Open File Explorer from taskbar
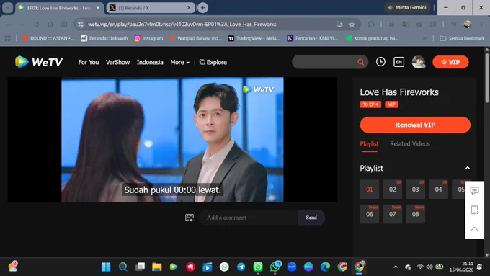This screenshot has width=490, height=276. click(157, 267)
